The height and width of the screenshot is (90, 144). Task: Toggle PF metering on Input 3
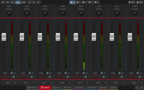tap(49, 73)
